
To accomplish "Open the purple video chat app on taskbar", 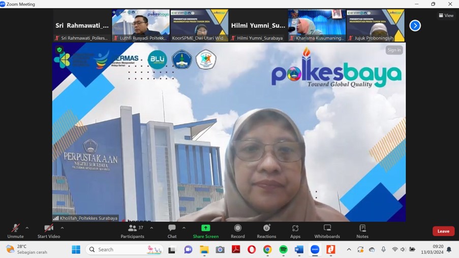I will [x=188, y=249].
